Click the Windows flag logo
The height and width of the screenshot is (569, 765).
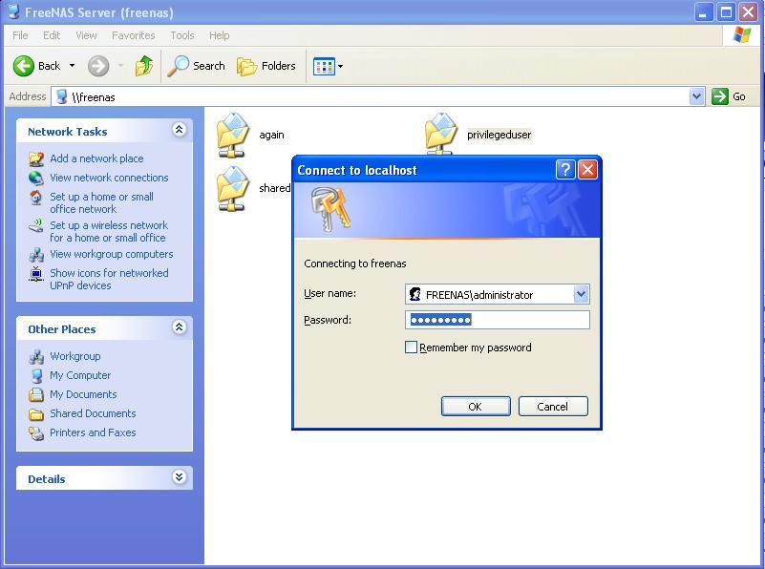pyautogui.click(x=742, y=35)
